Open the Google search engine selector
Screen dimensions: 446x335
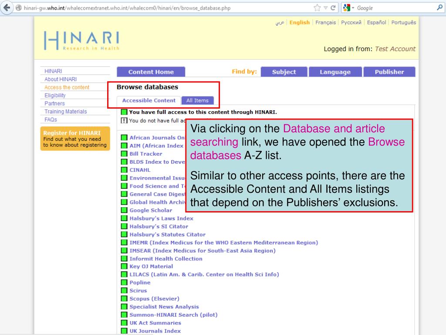tap(348, 8)
